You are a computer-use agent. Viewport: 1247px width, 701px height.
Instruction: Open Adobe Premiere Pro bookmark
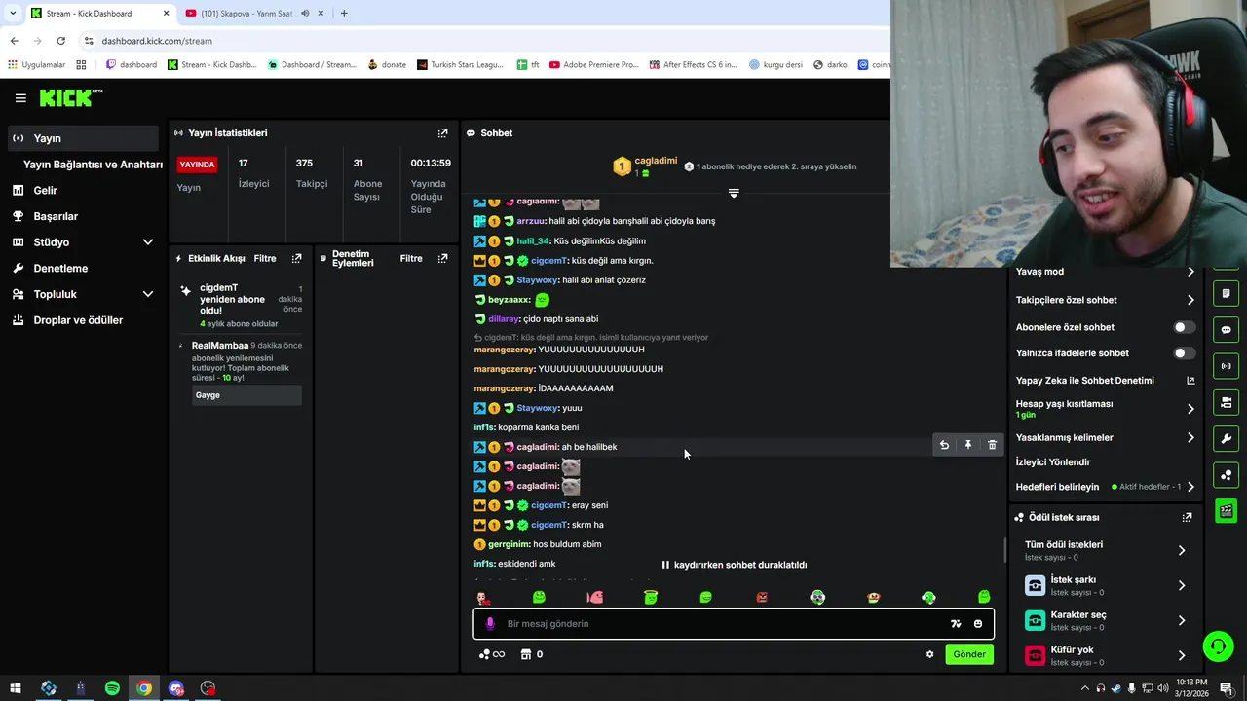[x=593, y=65]
